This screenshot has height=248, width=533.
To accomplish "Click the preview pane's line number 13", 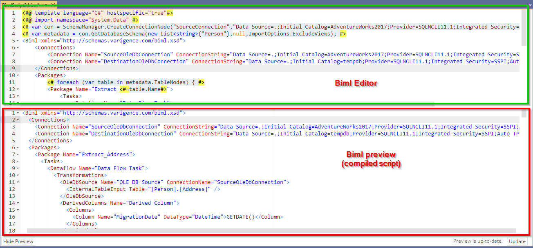I will coord(11,196).
